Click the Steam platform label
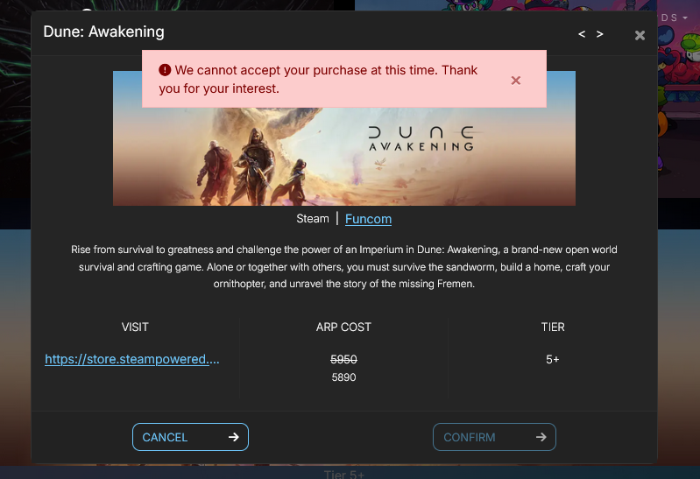The height and width of the screenshot is (479, 700). (x=313, y=218)
